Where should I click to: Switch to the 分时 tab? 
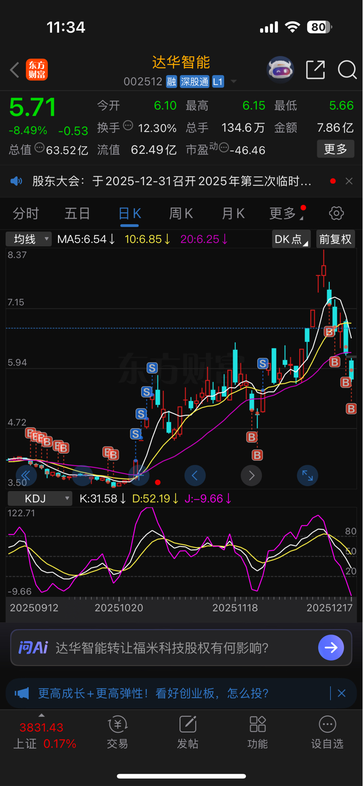(25, 213)
